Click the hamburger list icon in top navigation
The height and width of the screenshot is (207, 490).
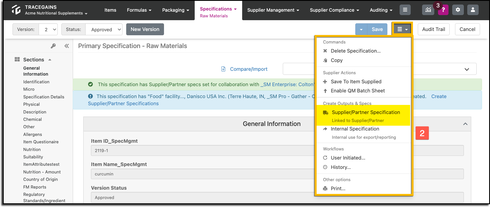tap(405, 10)
